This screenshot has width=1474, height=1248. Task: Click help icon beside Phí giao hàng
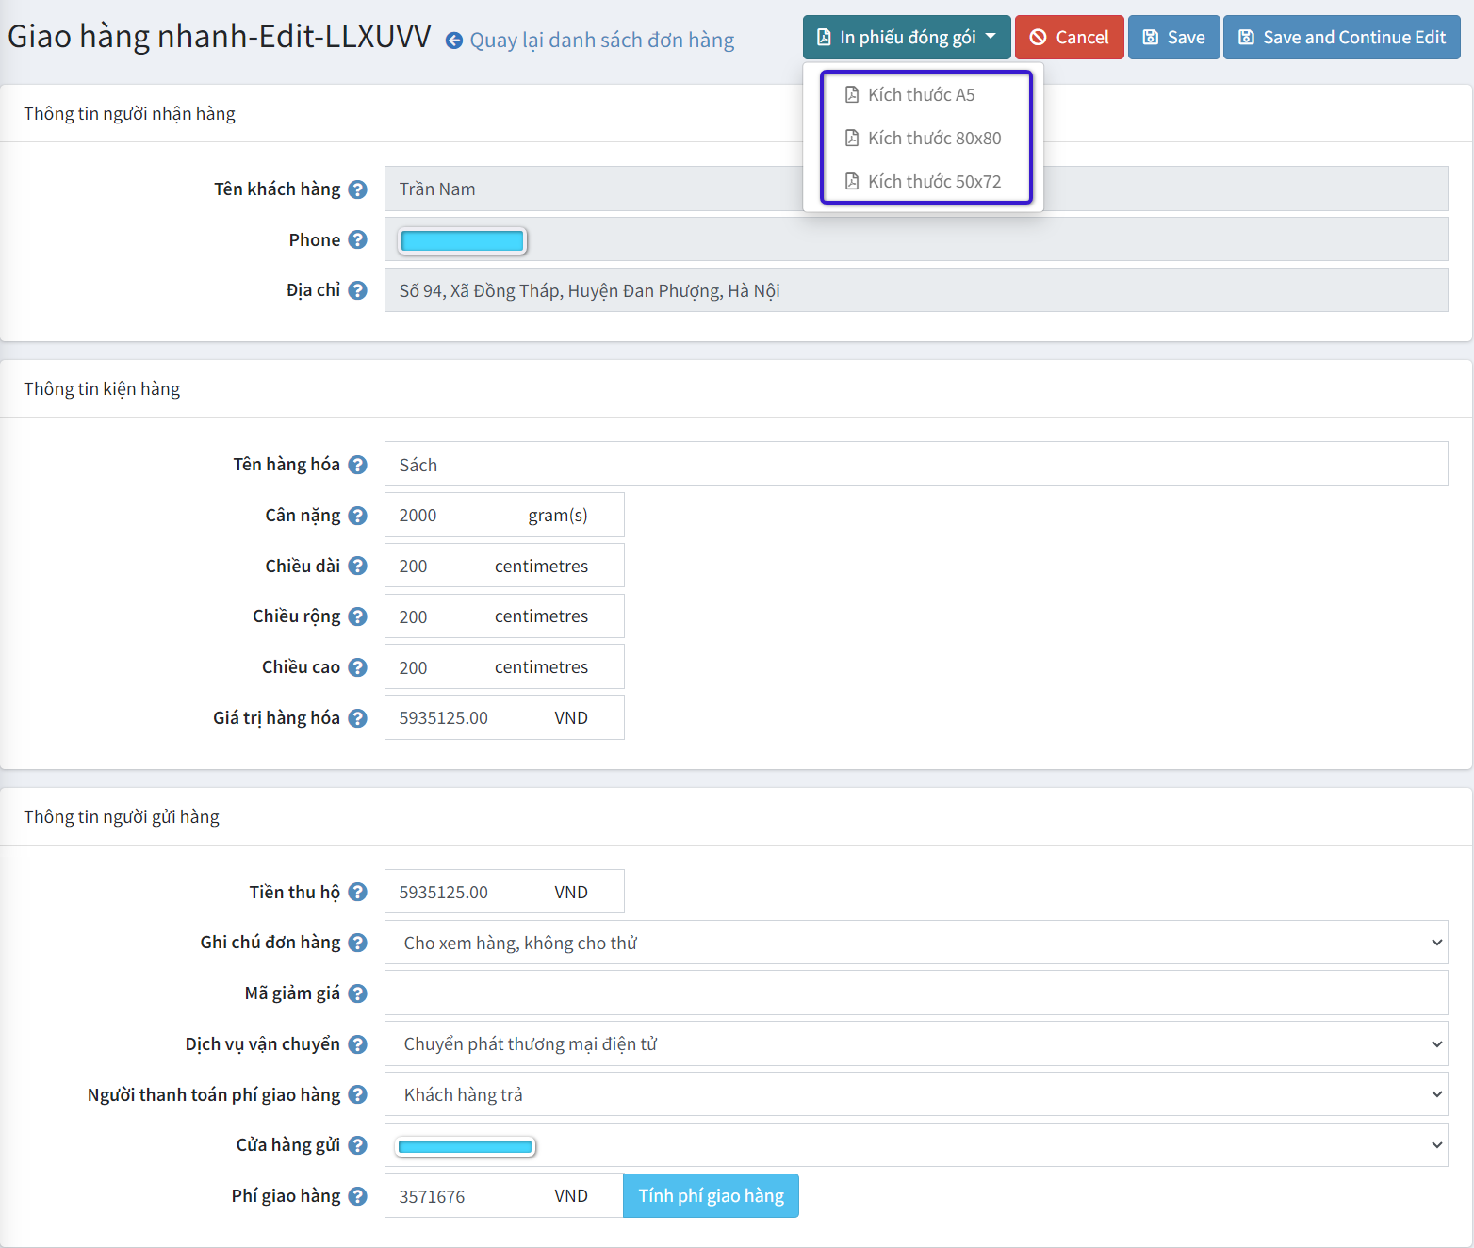point(357,1196)
